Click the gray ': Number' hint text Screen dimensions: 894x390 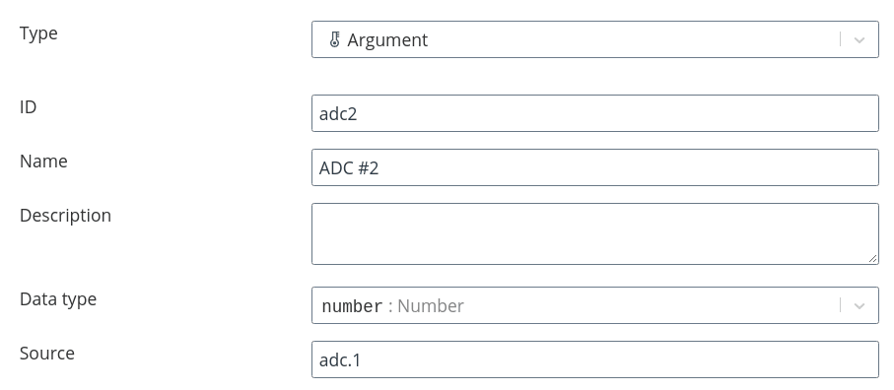[x=426, y=305]
